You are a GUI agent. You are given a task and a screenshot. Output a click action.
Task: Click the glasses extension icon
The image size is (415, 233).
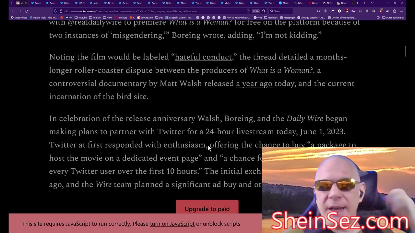tap(374, 11)
